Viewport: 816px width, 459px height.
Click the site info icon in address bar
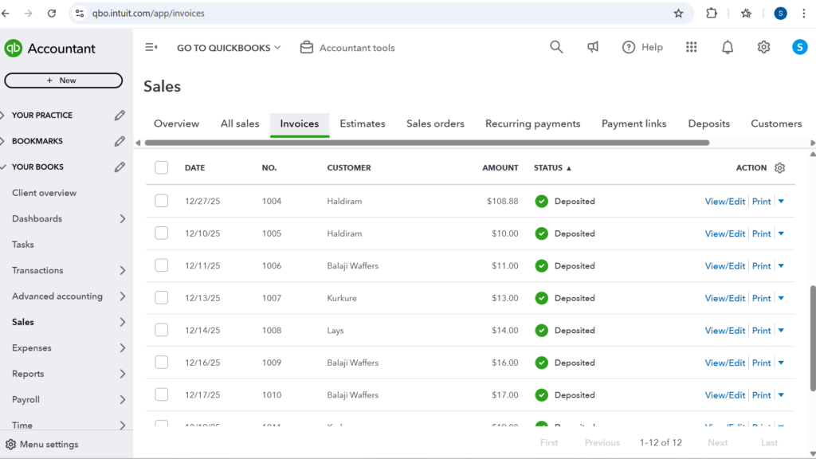click(80, 13)
